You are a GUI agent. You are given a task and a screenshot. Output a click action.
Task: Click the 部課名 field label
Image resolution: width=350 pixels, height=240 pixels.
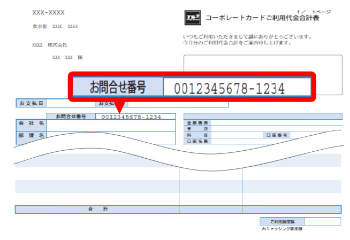click(x=30, y=136)
